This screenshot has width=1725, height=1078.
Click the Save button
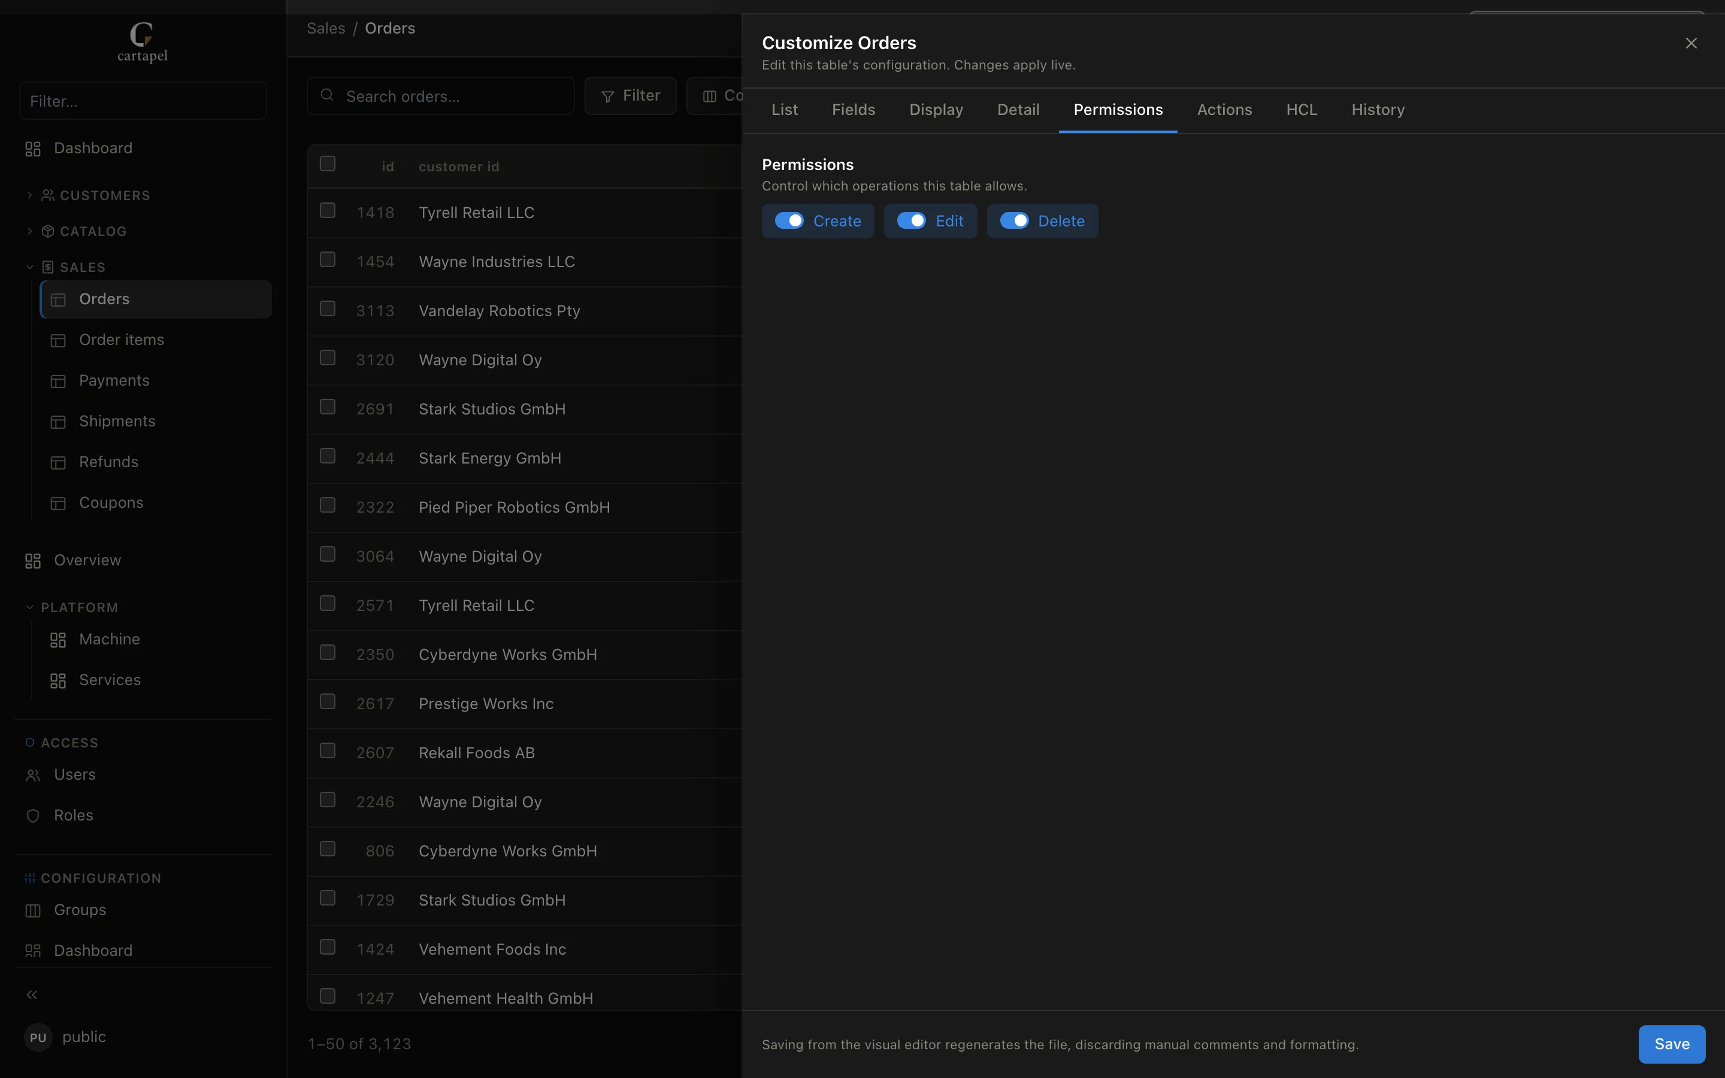pyautogui.click(x=1672, y=1044)
